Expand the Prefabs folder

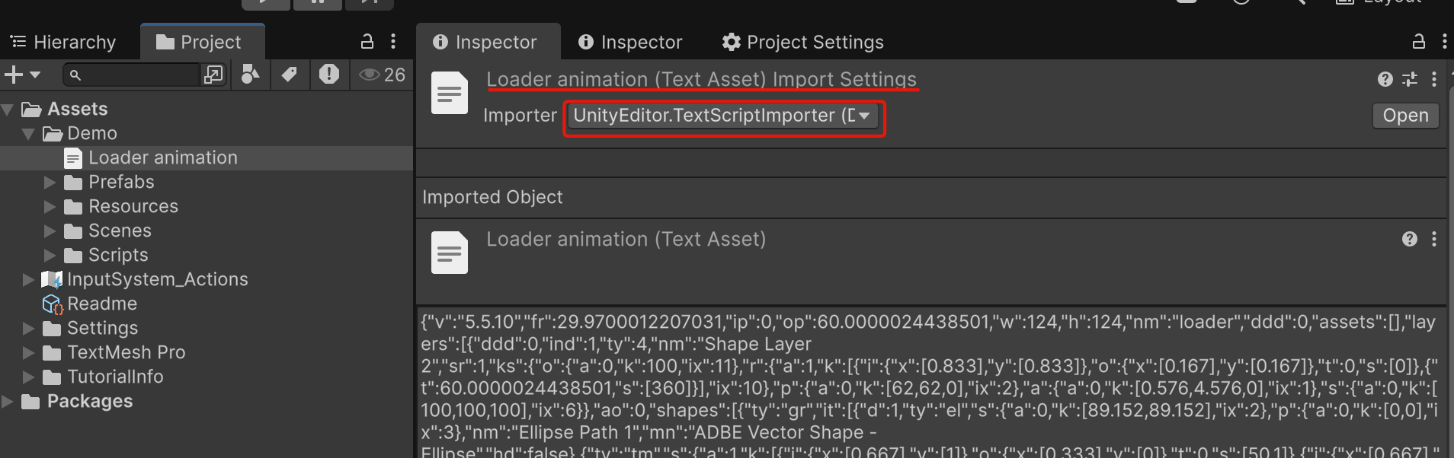50,182
